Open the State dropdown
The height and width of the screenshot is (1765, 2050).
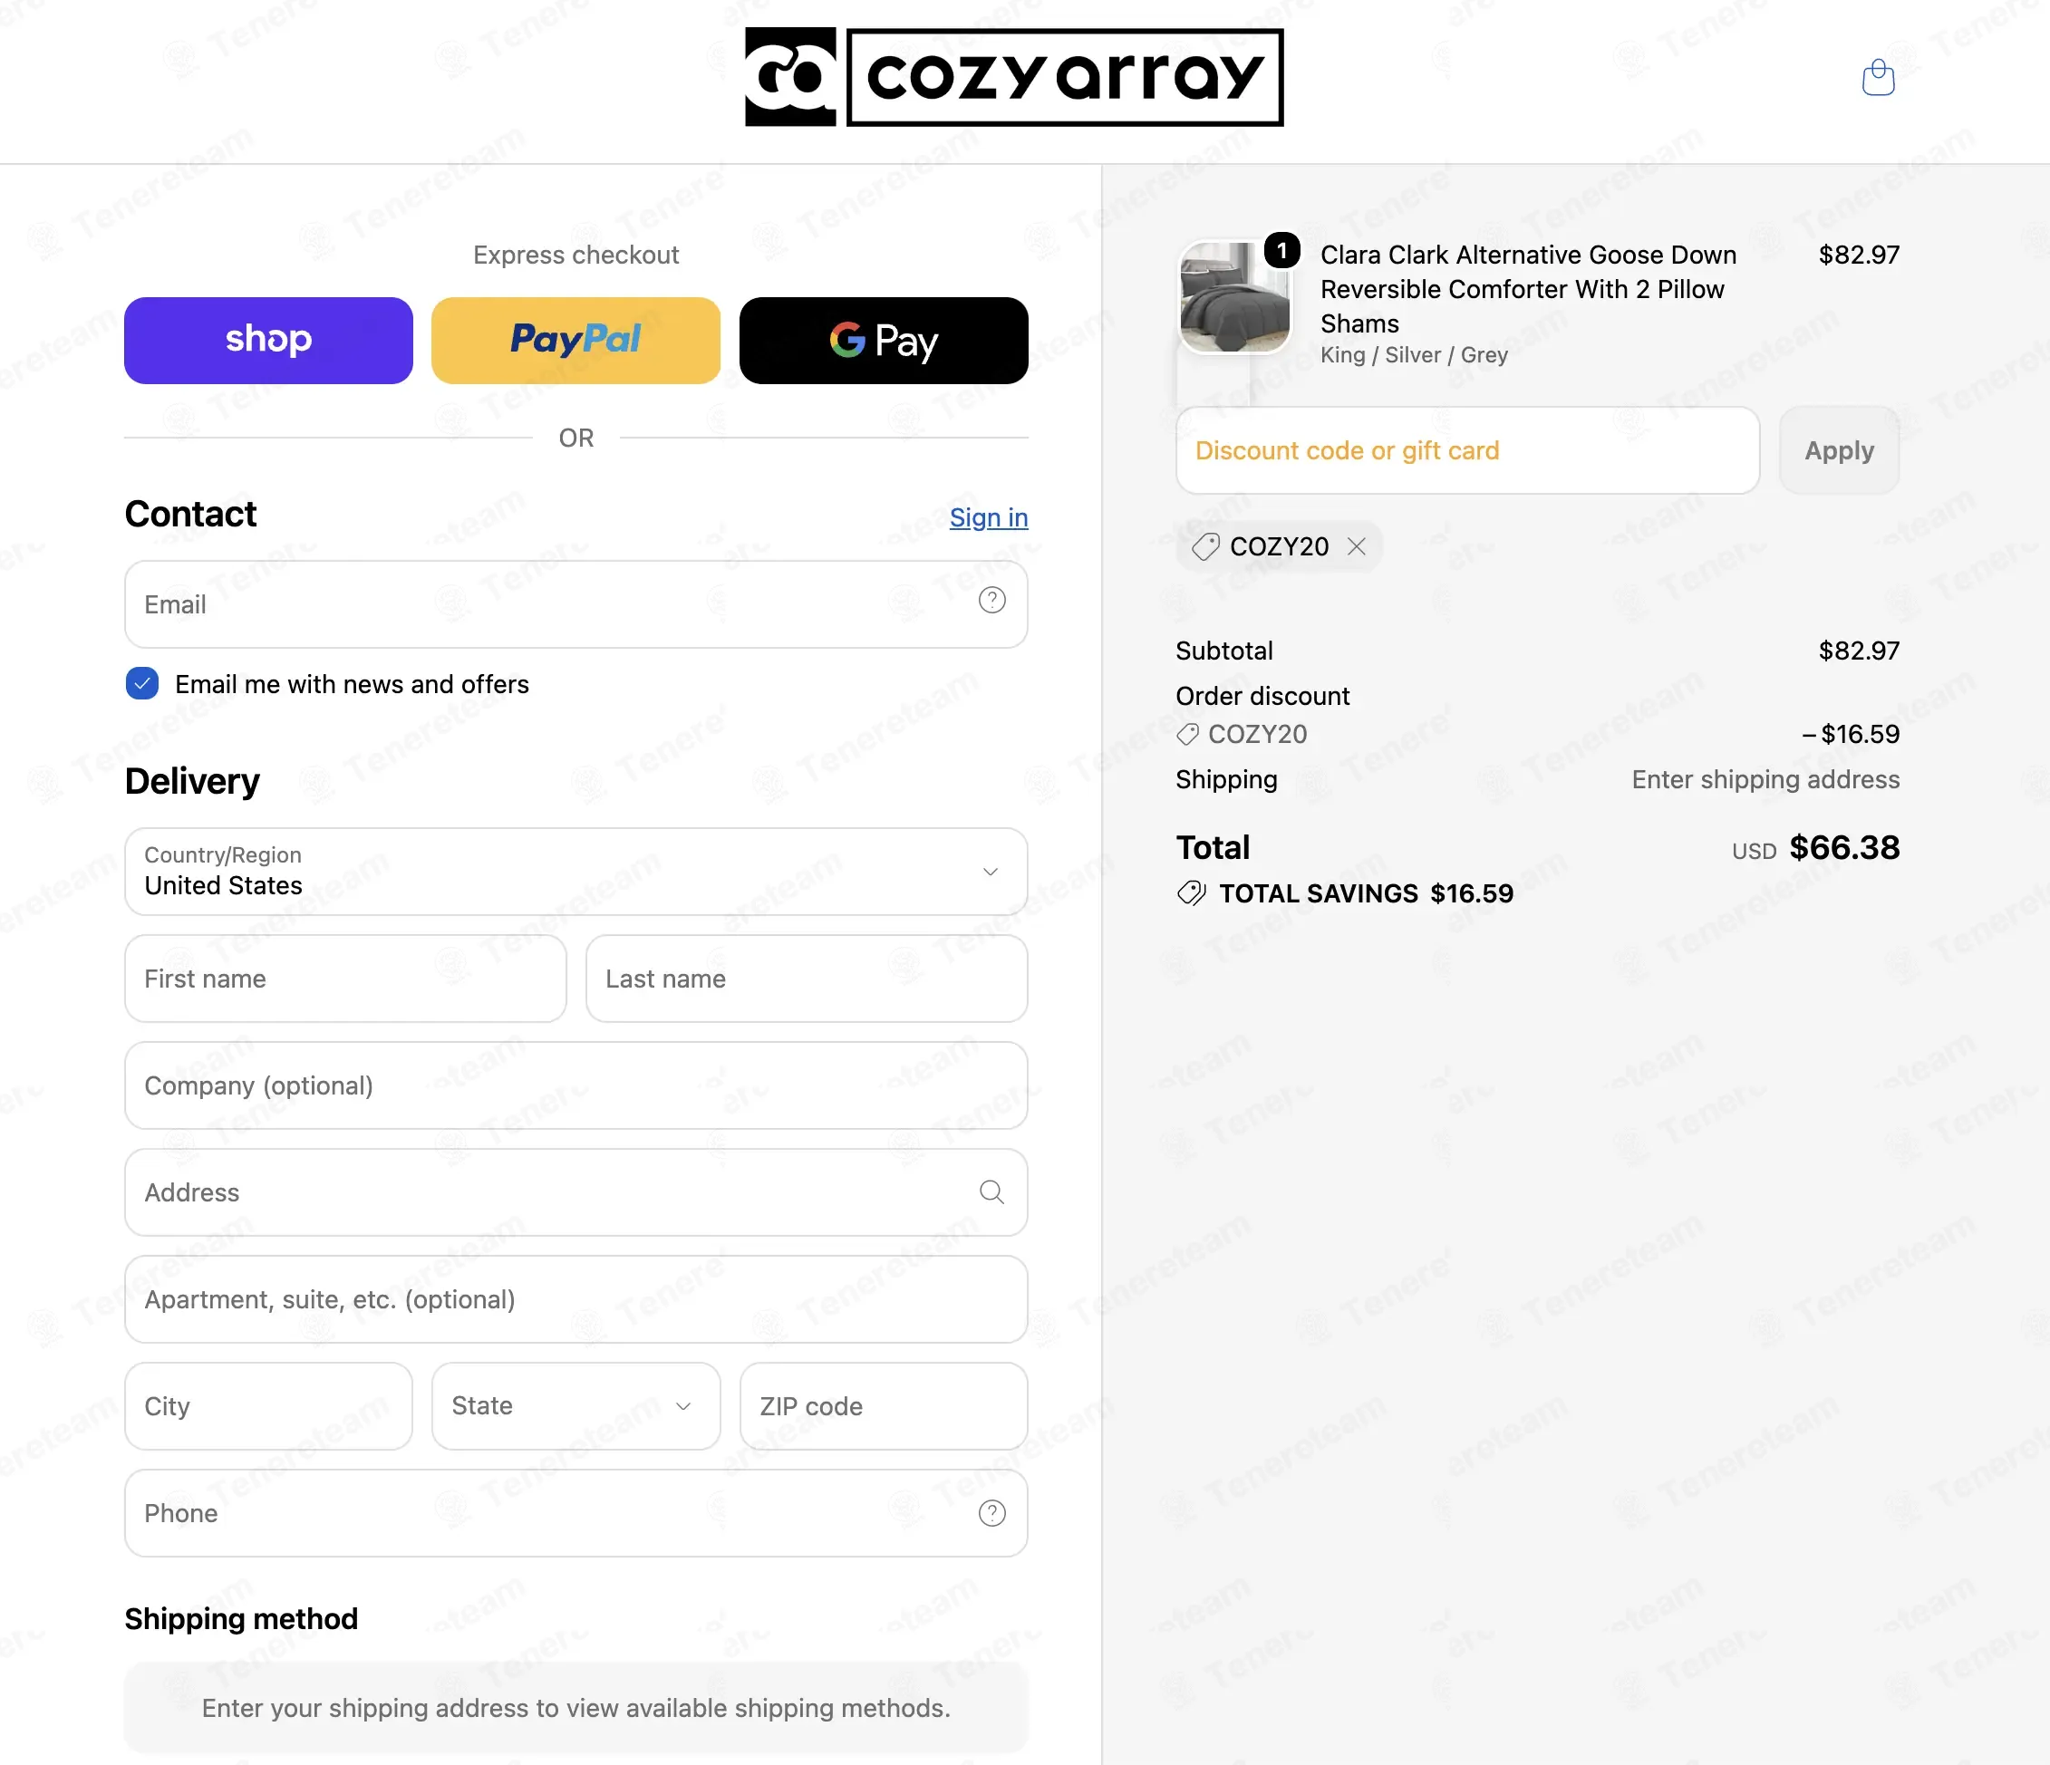coord(575,1406)
